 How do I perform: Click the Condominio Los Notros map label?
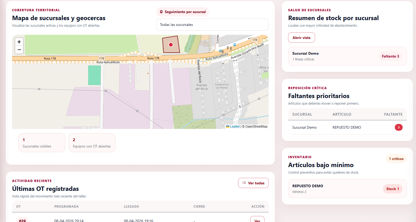(x=222, y=86)
